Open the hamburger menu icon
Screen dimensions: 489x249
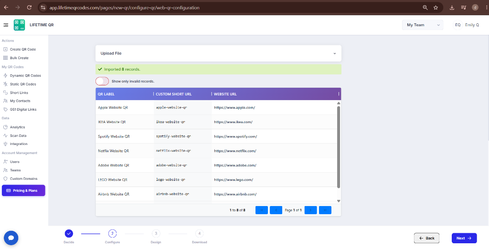6,25
